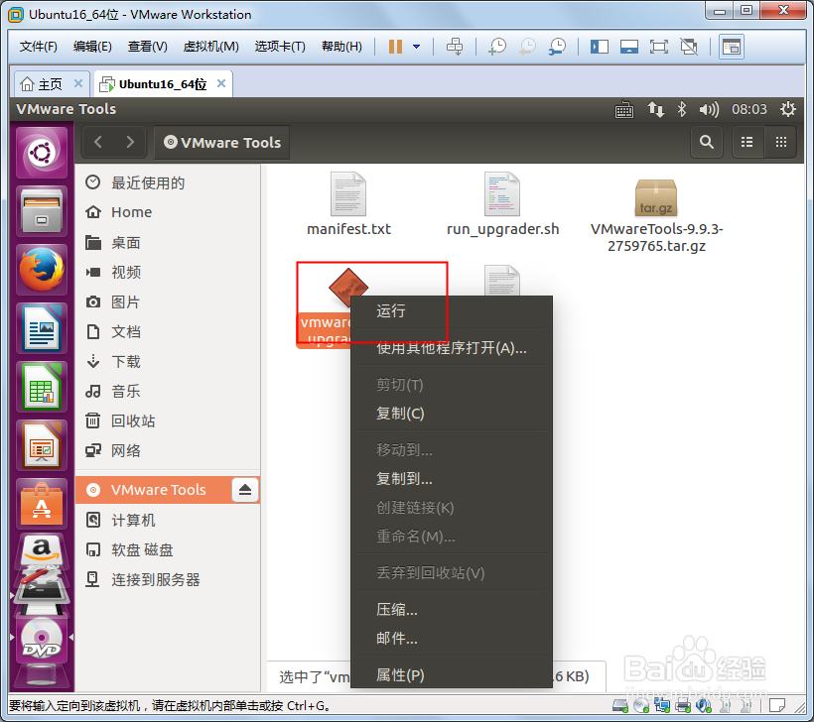Open the 编辑(E) menu
The height and width of the screenshot is (722, 814).
click(x=92, y=47)
